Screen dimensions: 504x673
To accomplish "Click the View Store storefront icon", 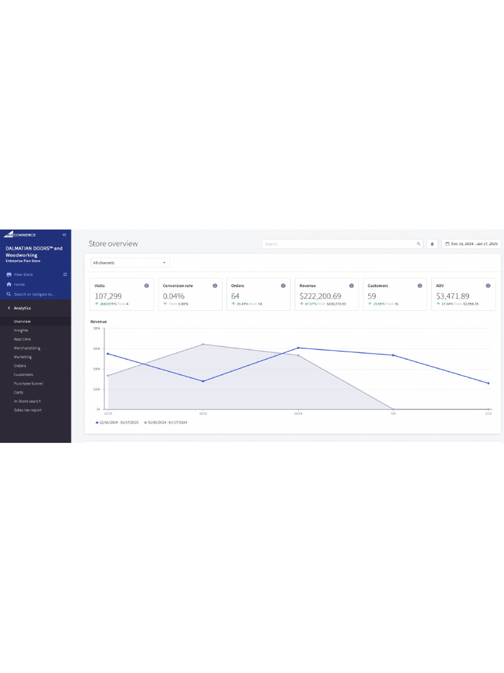I will tap(9, 275).
